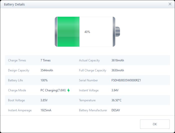
Task: Select the 36.50°C temperature value
Action: 116,100
